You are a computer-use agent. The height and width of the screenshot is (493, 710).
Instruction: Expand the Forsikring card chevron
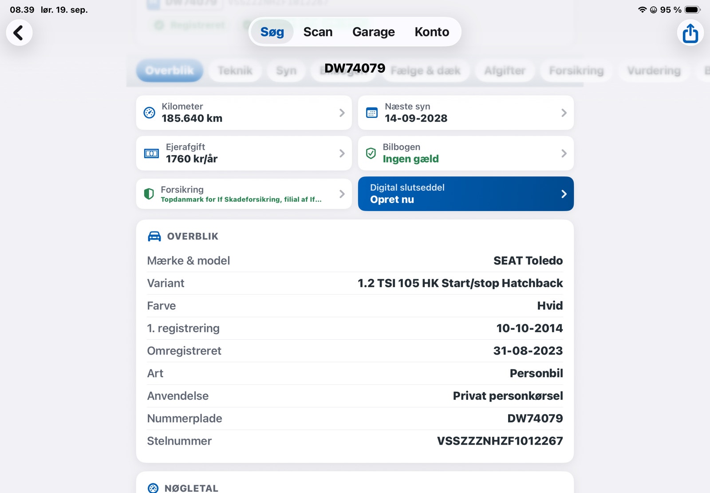click(x=342, y=194)
